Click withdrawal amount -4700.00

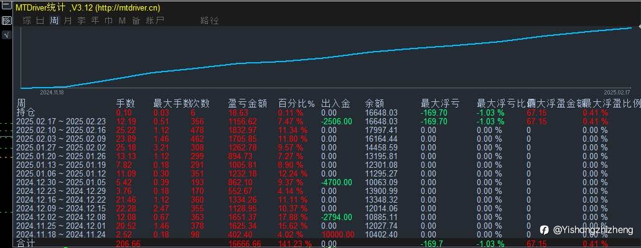[x=337, y=182]
